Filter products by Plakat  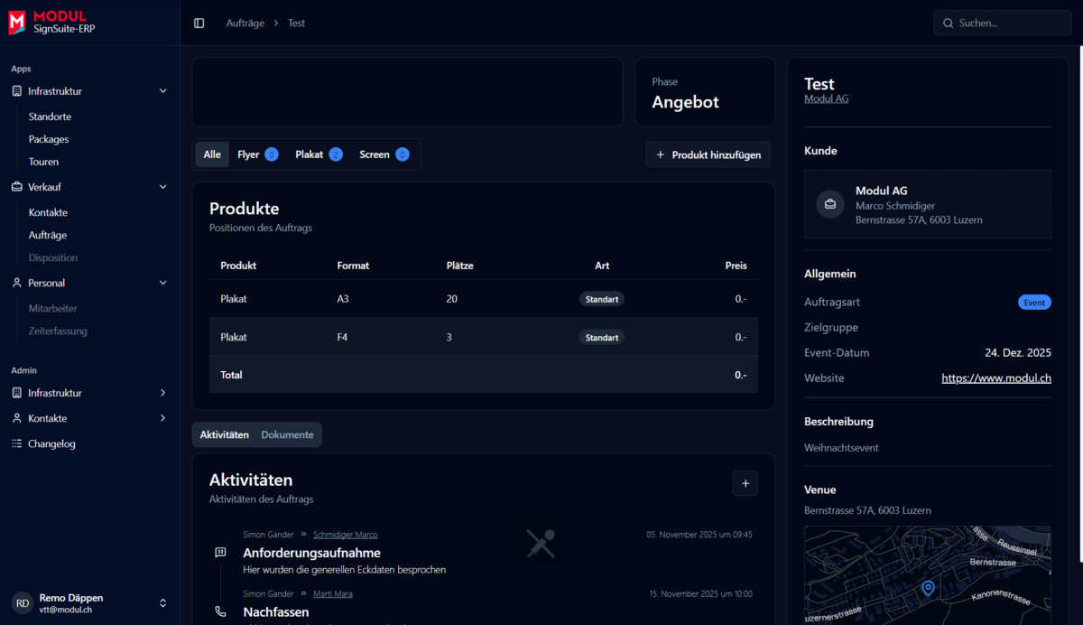click(318, 154)
